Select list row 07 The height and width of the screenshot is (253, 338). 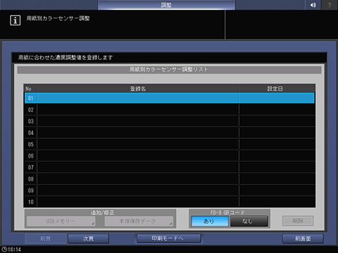coord(169,167)
